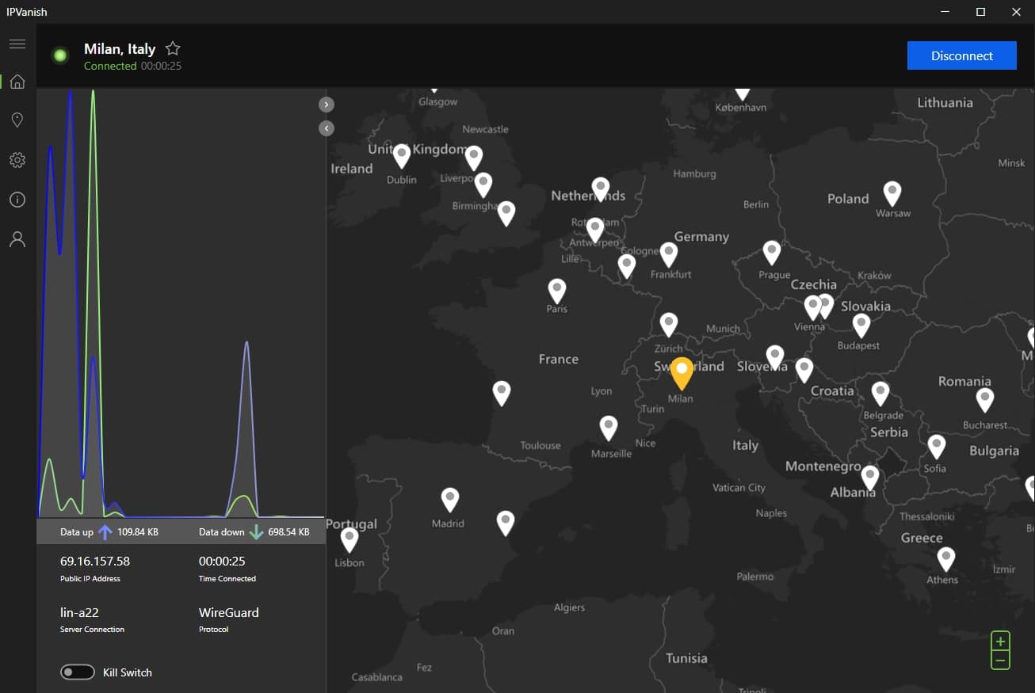This screenshot has width=1035, height=693.
Task: Select the Lisbon map pin
Action: [x=349, y=540]
